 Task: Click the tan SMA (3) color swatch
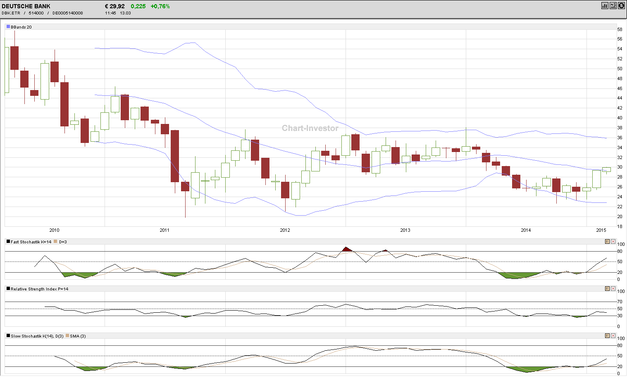coord(67,336)
